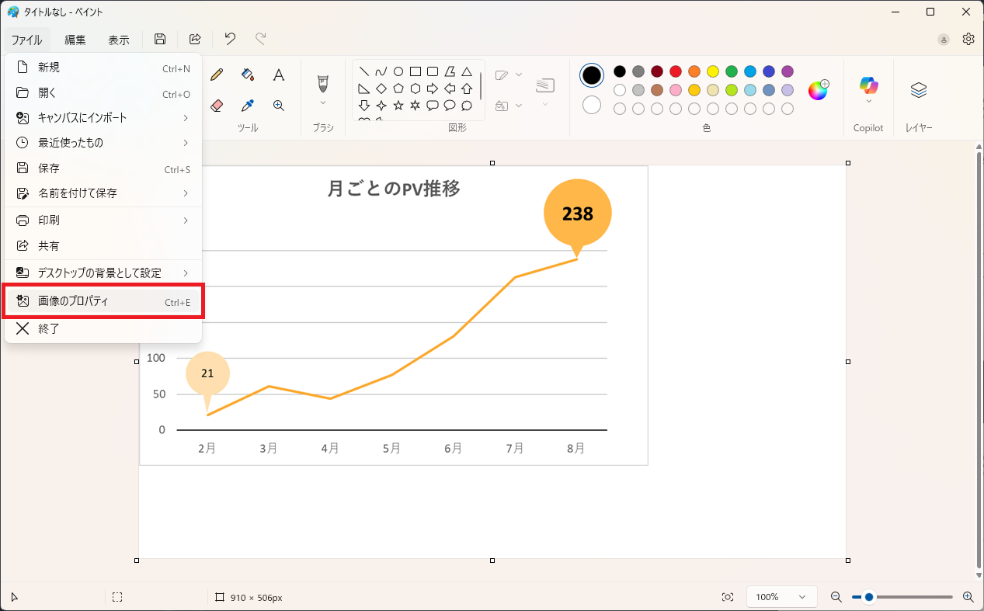
Task: Click the zoom in plus button
Action: (968, 597)
